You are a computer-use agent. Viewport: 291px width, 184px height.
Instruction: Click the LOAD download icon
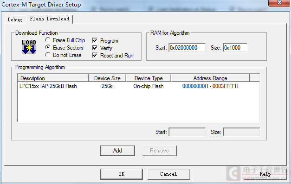click(29, 47)
